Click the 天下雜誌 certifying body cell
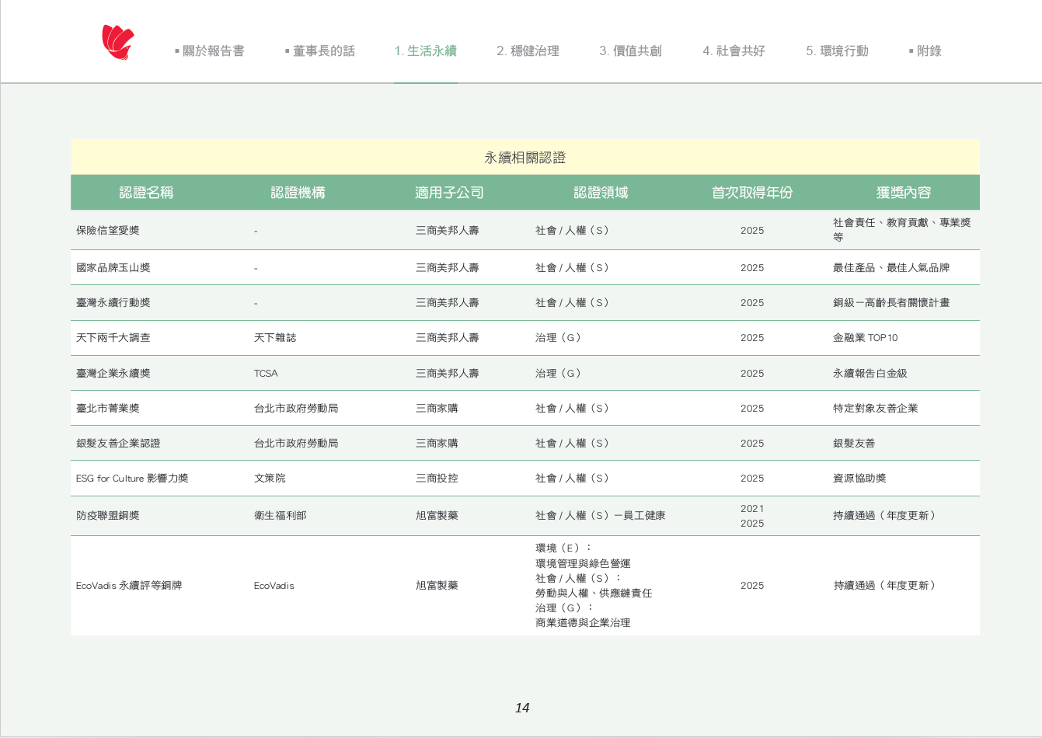 (275, 338)
